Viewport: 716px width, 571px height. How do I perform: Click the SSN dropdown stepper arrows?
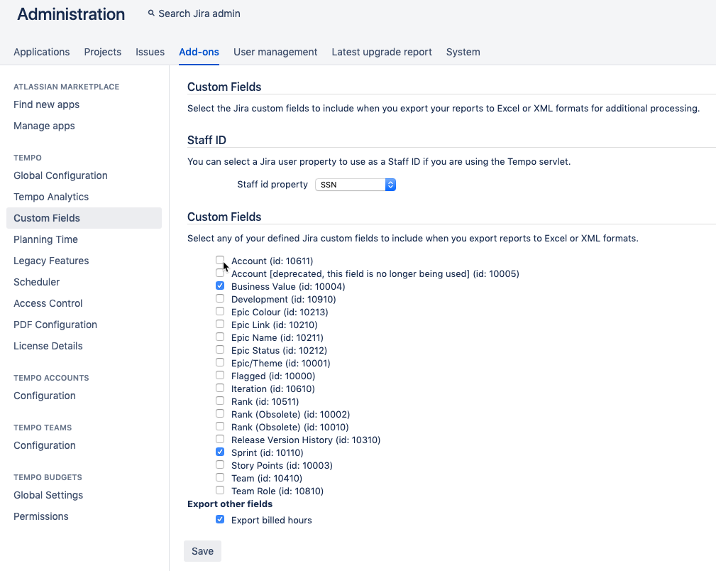390,184
